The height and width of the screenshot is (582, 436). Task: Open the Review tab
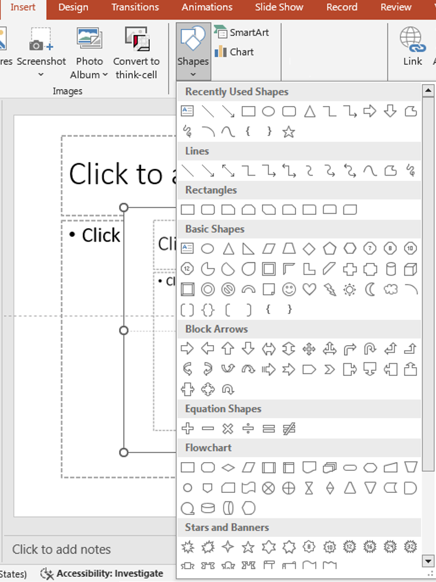coord(396,7)
